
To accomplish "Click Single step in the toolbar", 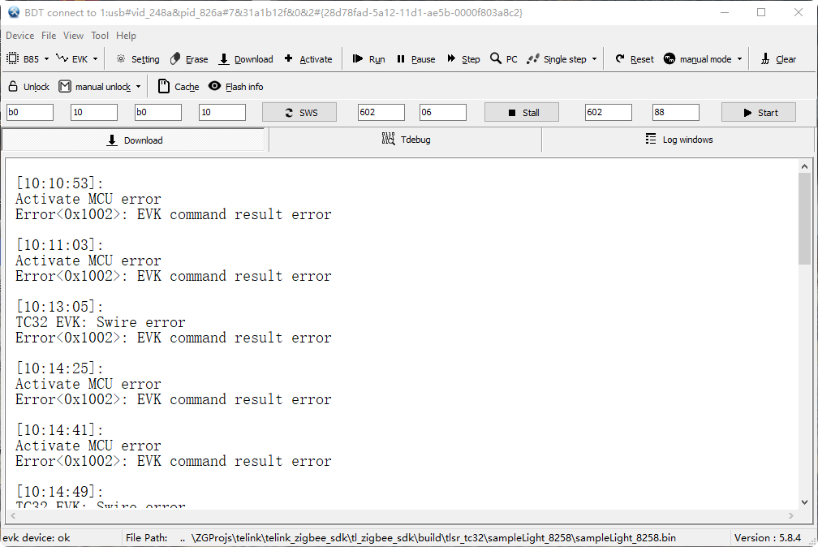I will point(557,59).
